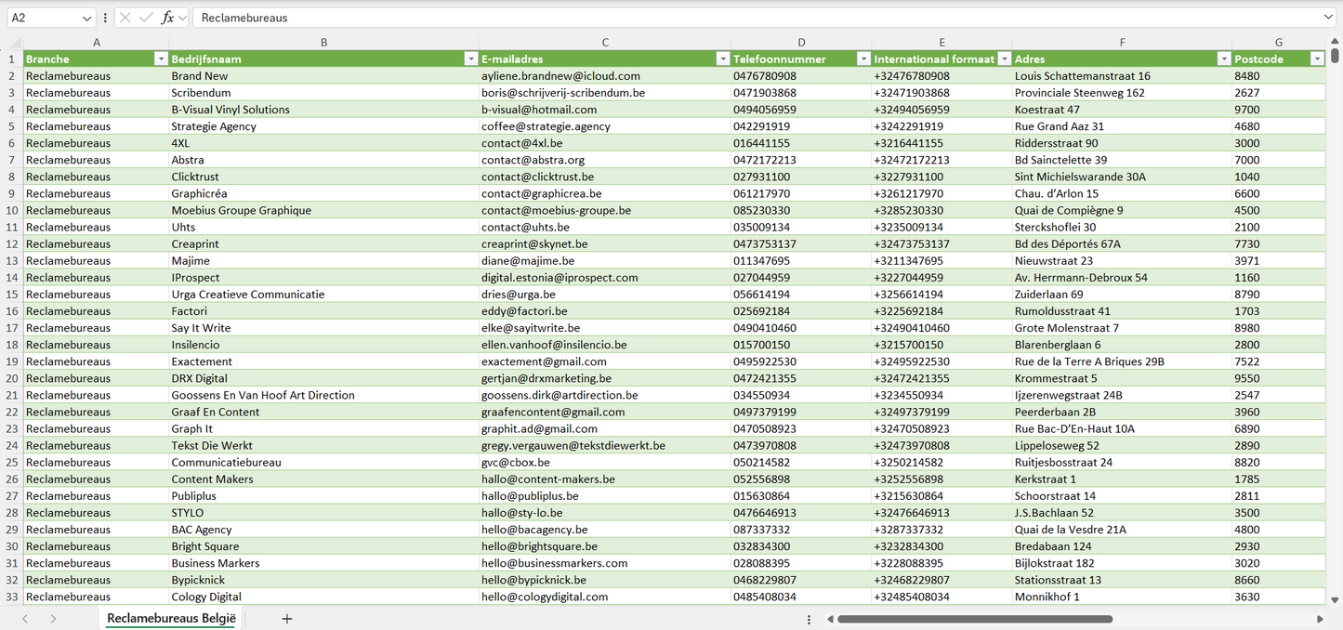This screenshot has height=630, width=1343.
Task: Select the Reclamebureaus België sheet tab
Action: coord(171,619)
